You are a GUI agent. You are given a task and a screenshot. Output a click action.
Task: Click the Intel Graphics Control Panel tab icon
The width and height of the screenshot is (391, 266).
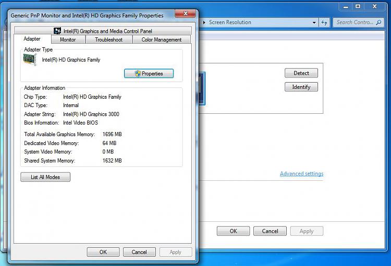pyautogui.click(x=57, y=31)
